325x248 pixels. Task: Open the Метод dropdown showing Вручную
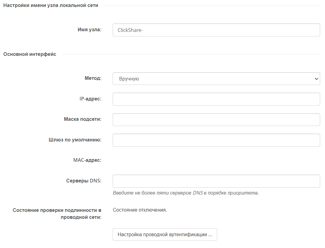(x=216, y=79)
